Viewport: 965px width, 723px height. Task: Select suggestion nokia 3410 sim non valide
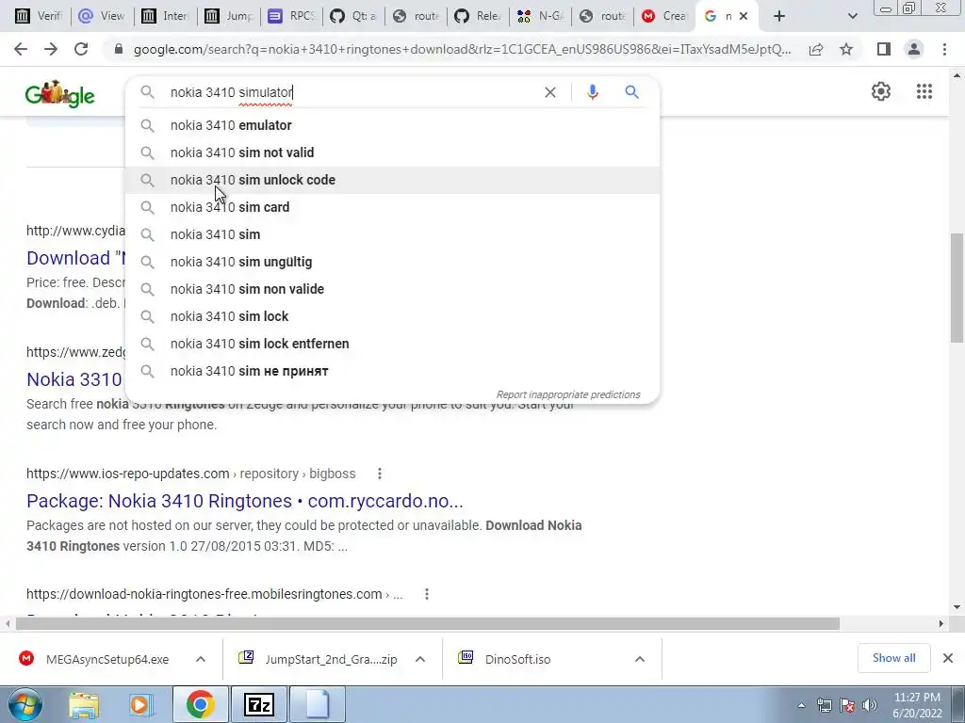pos(393,289)
